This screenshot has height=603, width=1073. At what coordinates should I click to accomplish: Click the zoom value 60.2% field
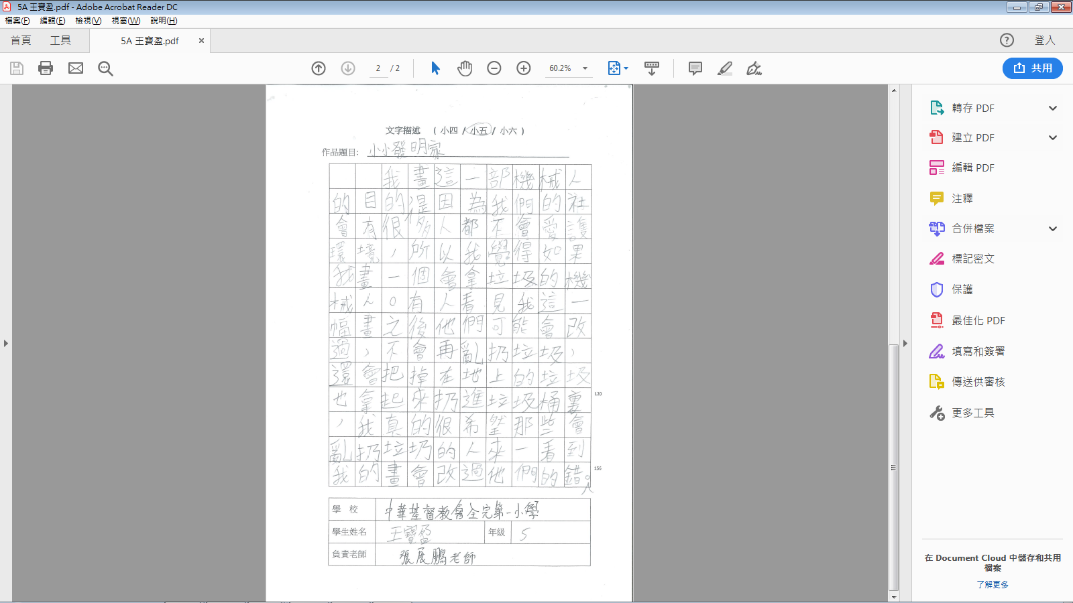coord(561,68)
